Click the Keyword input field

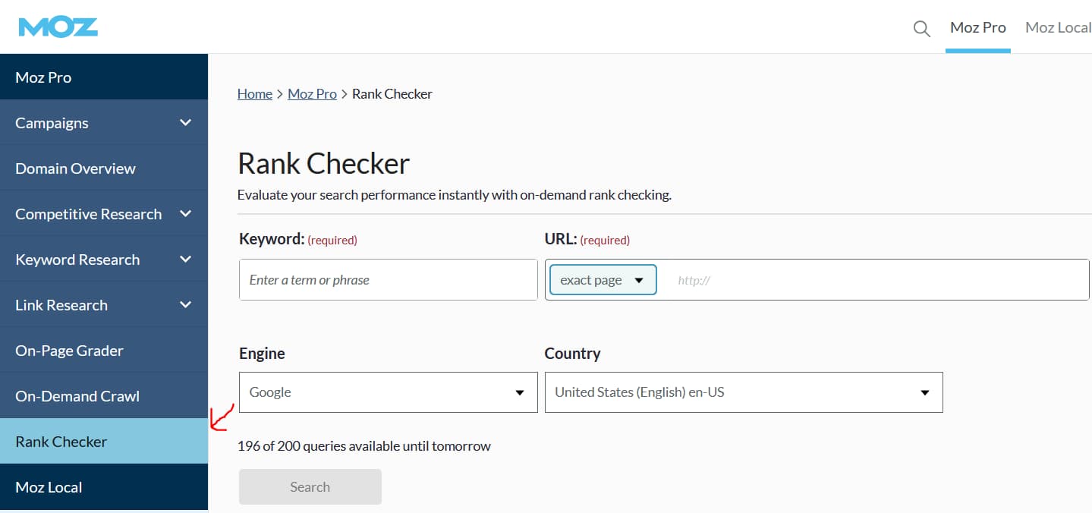pyautogui.click(x=388, y=280)
